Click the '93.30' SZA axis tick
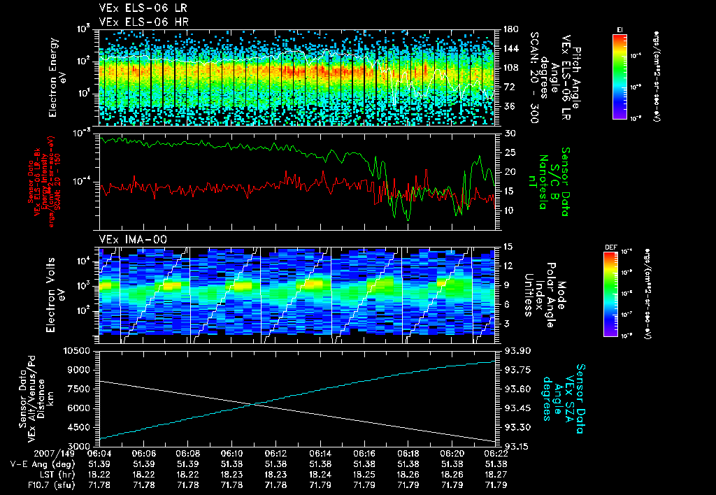The image size is (716, 495). (x=517, y=427)
